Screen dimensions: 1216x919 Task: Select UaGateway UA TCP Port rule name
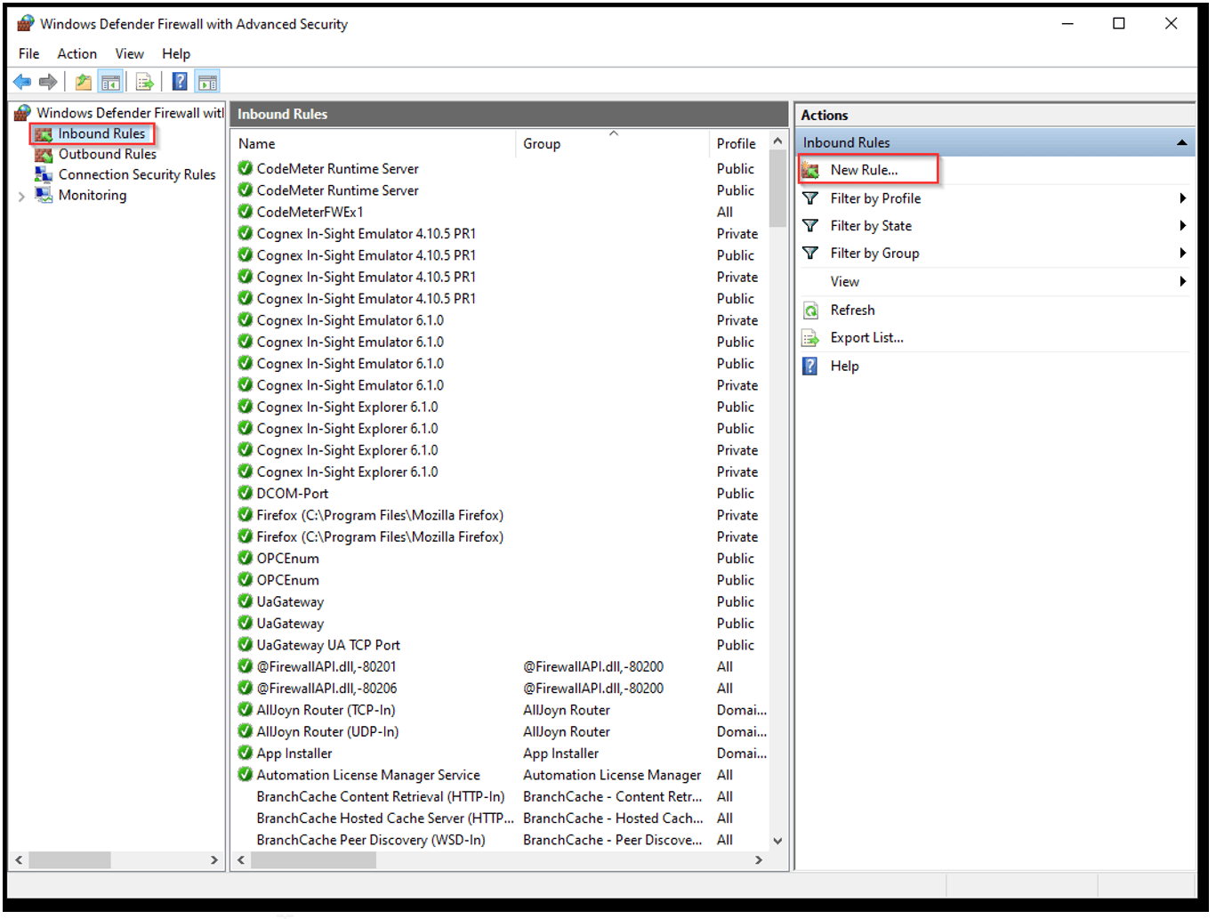328,645
